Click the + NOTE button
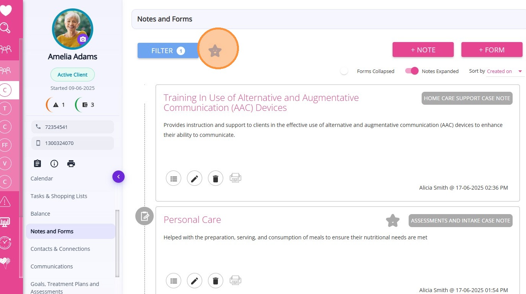Screen dimensions: 526x294 tap(423, 50)
